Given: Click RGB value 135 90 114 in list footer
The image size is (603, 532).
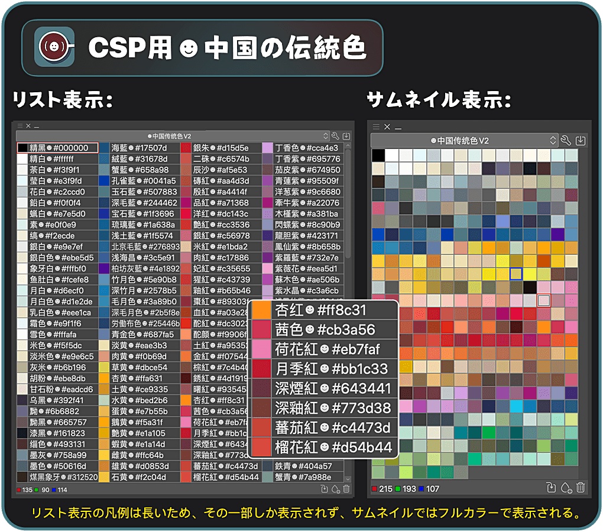Looking at the screenshot, I should click(x=42, y=489).
